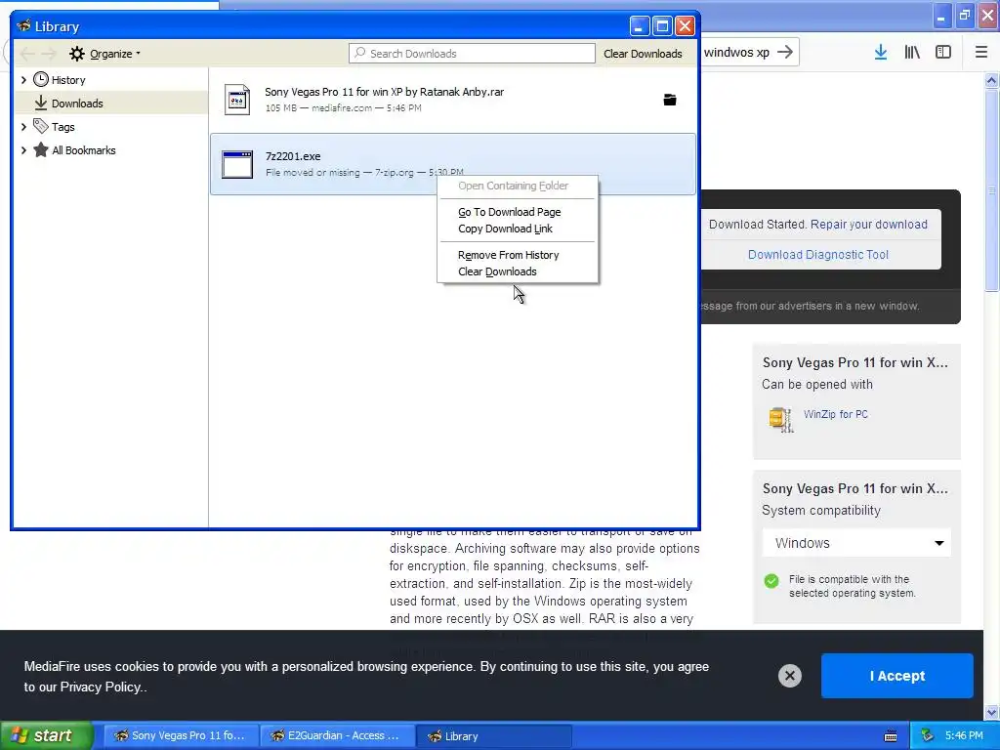Click WinZip for PC link
This screenshot has height=750, width=1000.
click(x=836, y=414)
